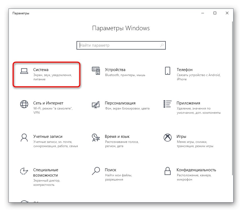Click inside the Найти параметр search field
Screen dimensions: 242x211
tap(117, 45)
